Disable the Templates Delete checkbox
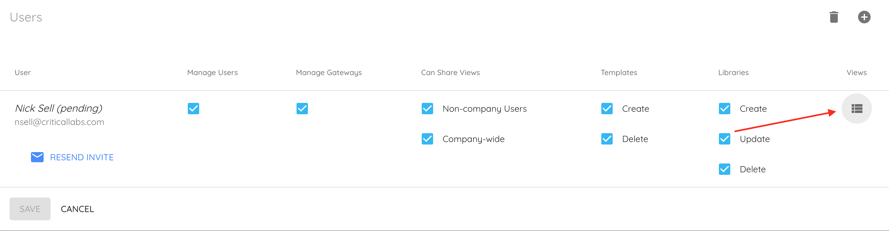This screenshot has height=231, width=889. coord(607,139)
